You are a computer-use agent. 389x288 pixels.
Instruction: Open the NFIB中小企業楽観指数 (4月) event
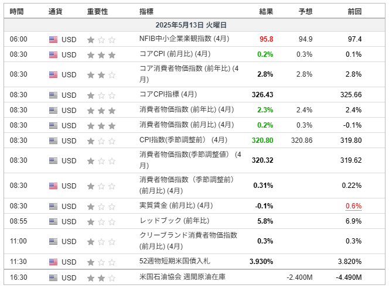click(184, 39)
